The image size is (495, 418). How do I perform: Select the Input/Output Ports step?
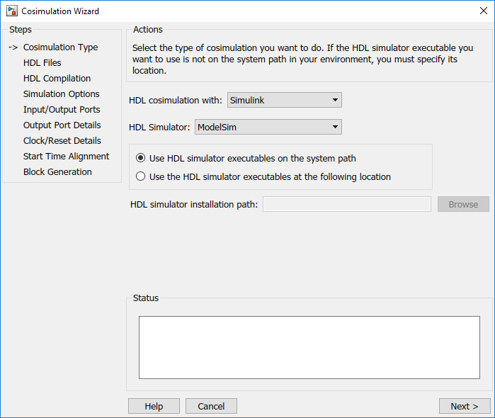coord(62,110)
